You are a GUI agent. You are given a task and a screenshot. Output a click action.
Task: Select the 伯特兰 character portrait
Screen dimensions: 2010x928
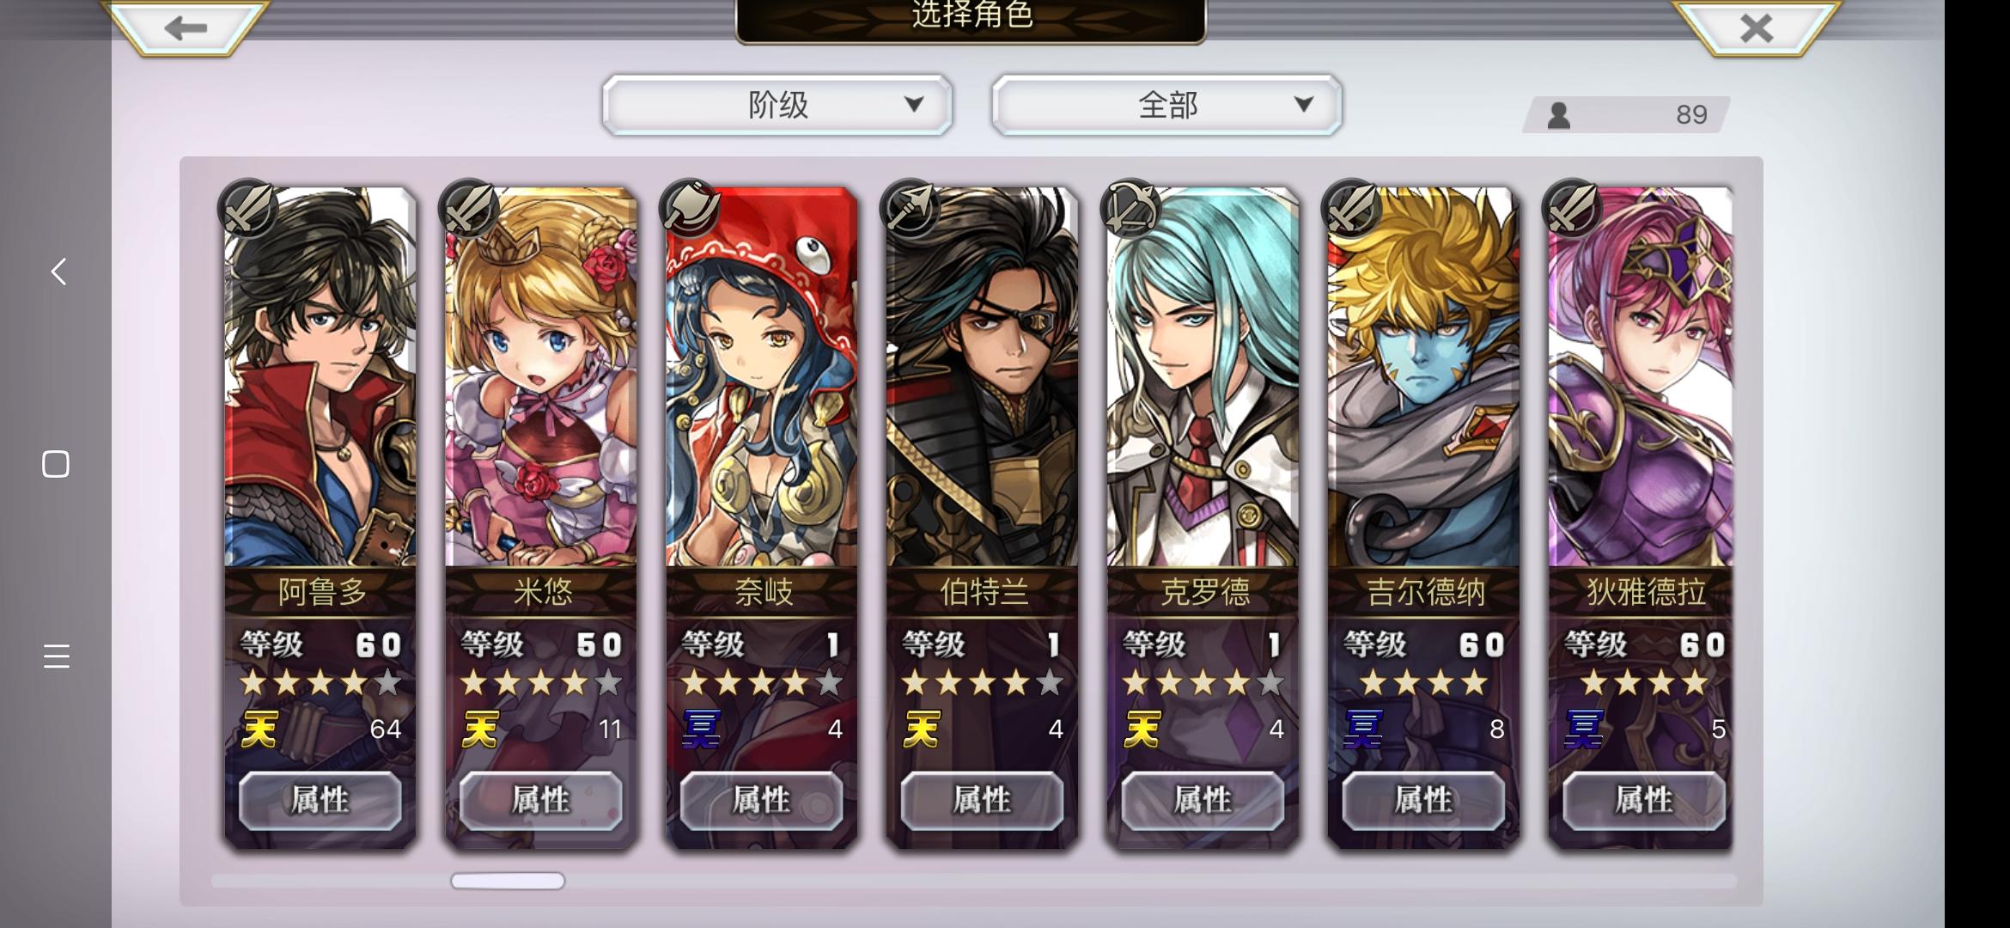[982, 378]
